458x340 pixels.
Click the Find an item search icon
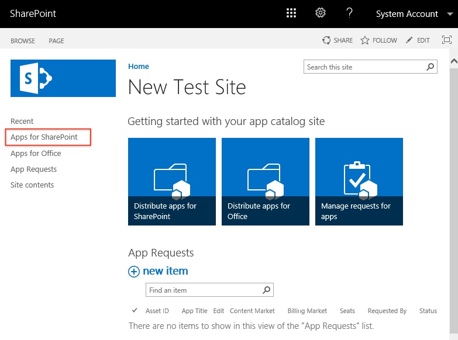pyautogui.click(x=266, y=290)
